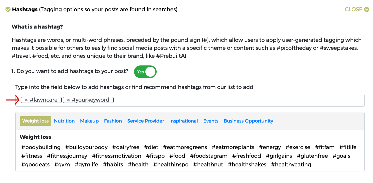Click the Hashtags section header title
Viewport: 373px width, 183px height.
(25, 10)
